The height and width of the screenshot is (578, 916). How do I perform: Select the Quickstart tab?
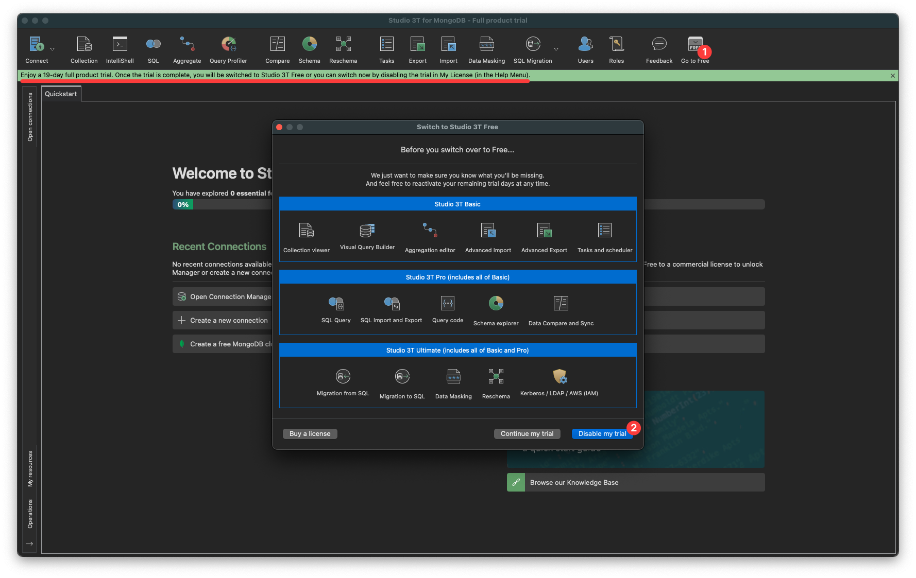point(61,94)
